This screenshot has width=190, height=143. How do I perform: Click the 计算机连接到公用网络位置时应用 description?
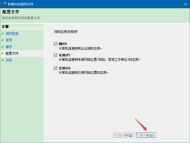(x=84, y=73)
